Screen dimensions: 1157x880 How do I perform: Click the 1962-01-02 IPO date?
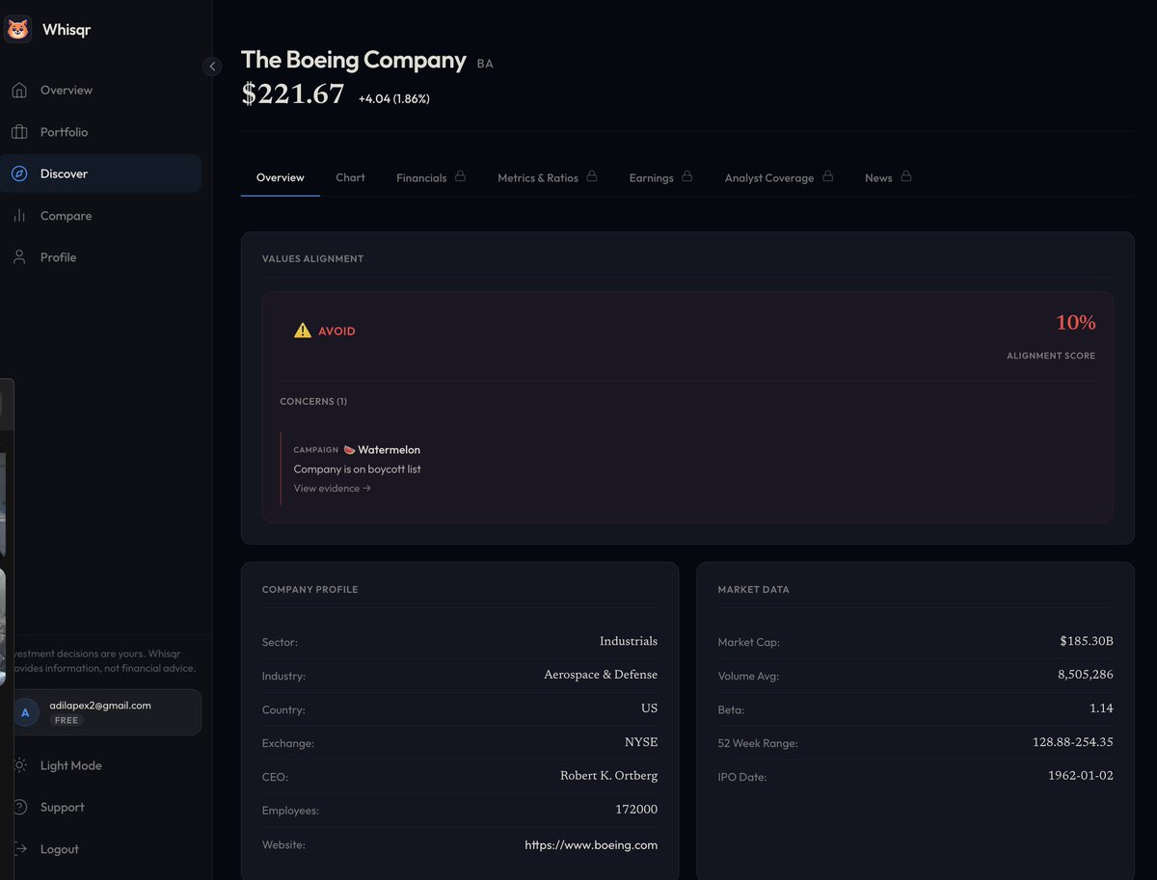click(1081, 776)
